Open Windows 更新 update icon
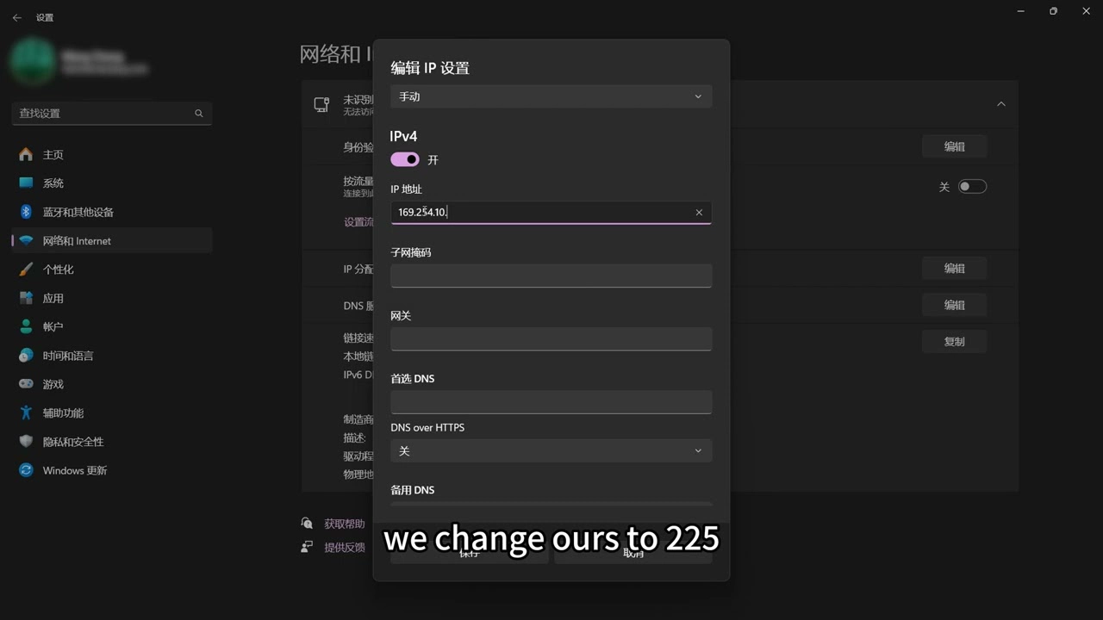Screen dimensions: 1103x620 tap(26, 470)
